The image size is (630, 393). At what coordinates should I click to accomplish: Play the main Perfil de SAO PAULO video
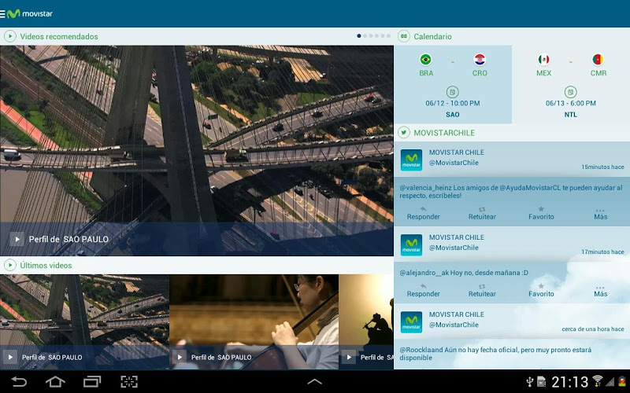[17, 240]
